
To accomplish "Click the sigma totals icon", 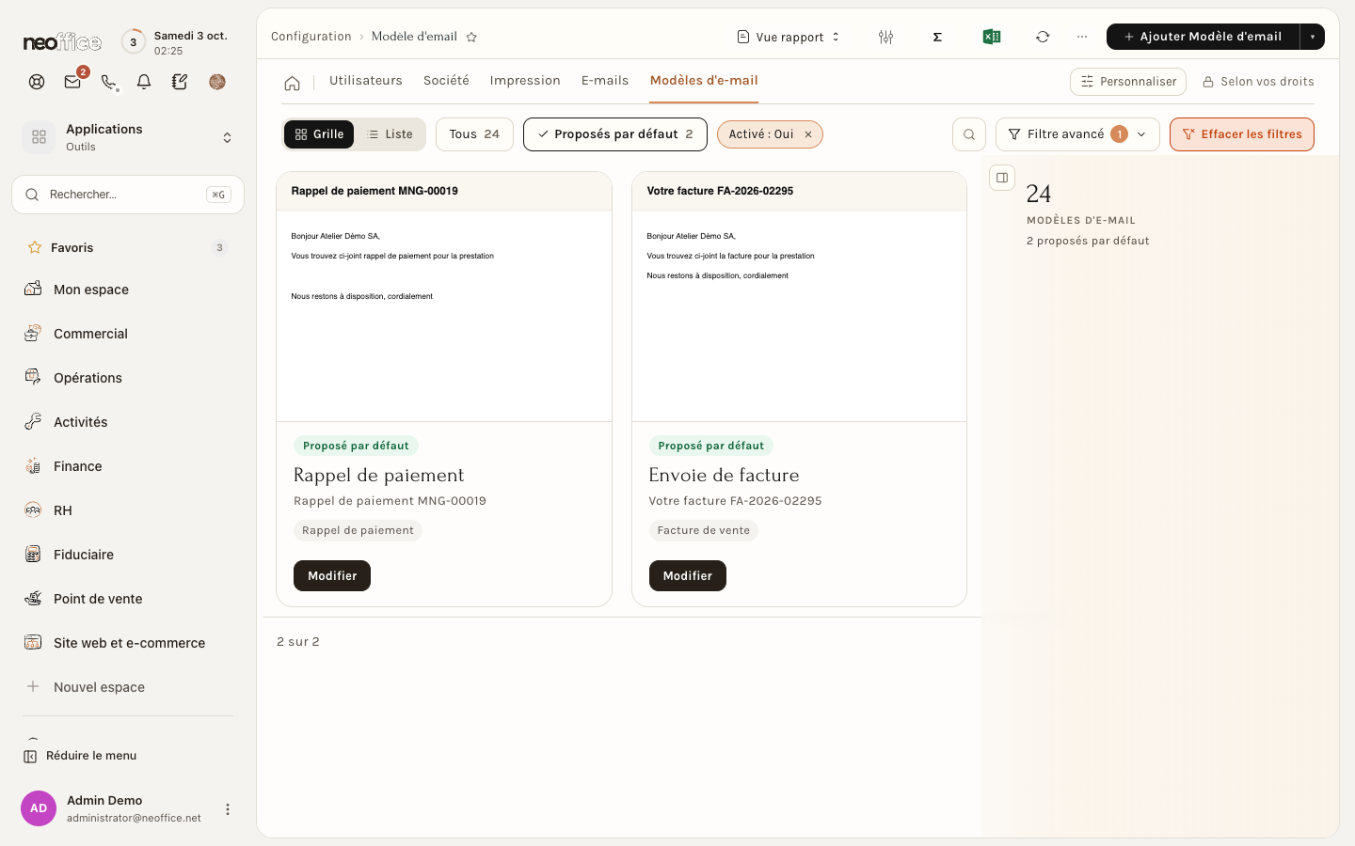I will point(937,37).
